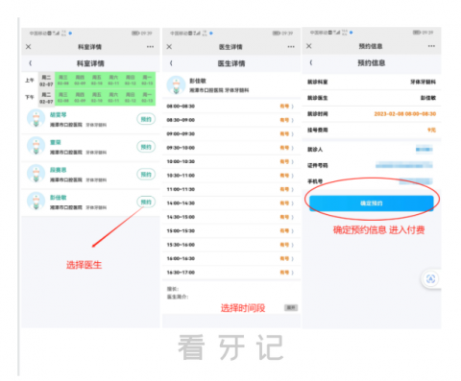Image resolution: width=461 pixels, height=381 pixels.
Task: Tap the 就诊人 field on 预约信息
Action: [372, 150]
